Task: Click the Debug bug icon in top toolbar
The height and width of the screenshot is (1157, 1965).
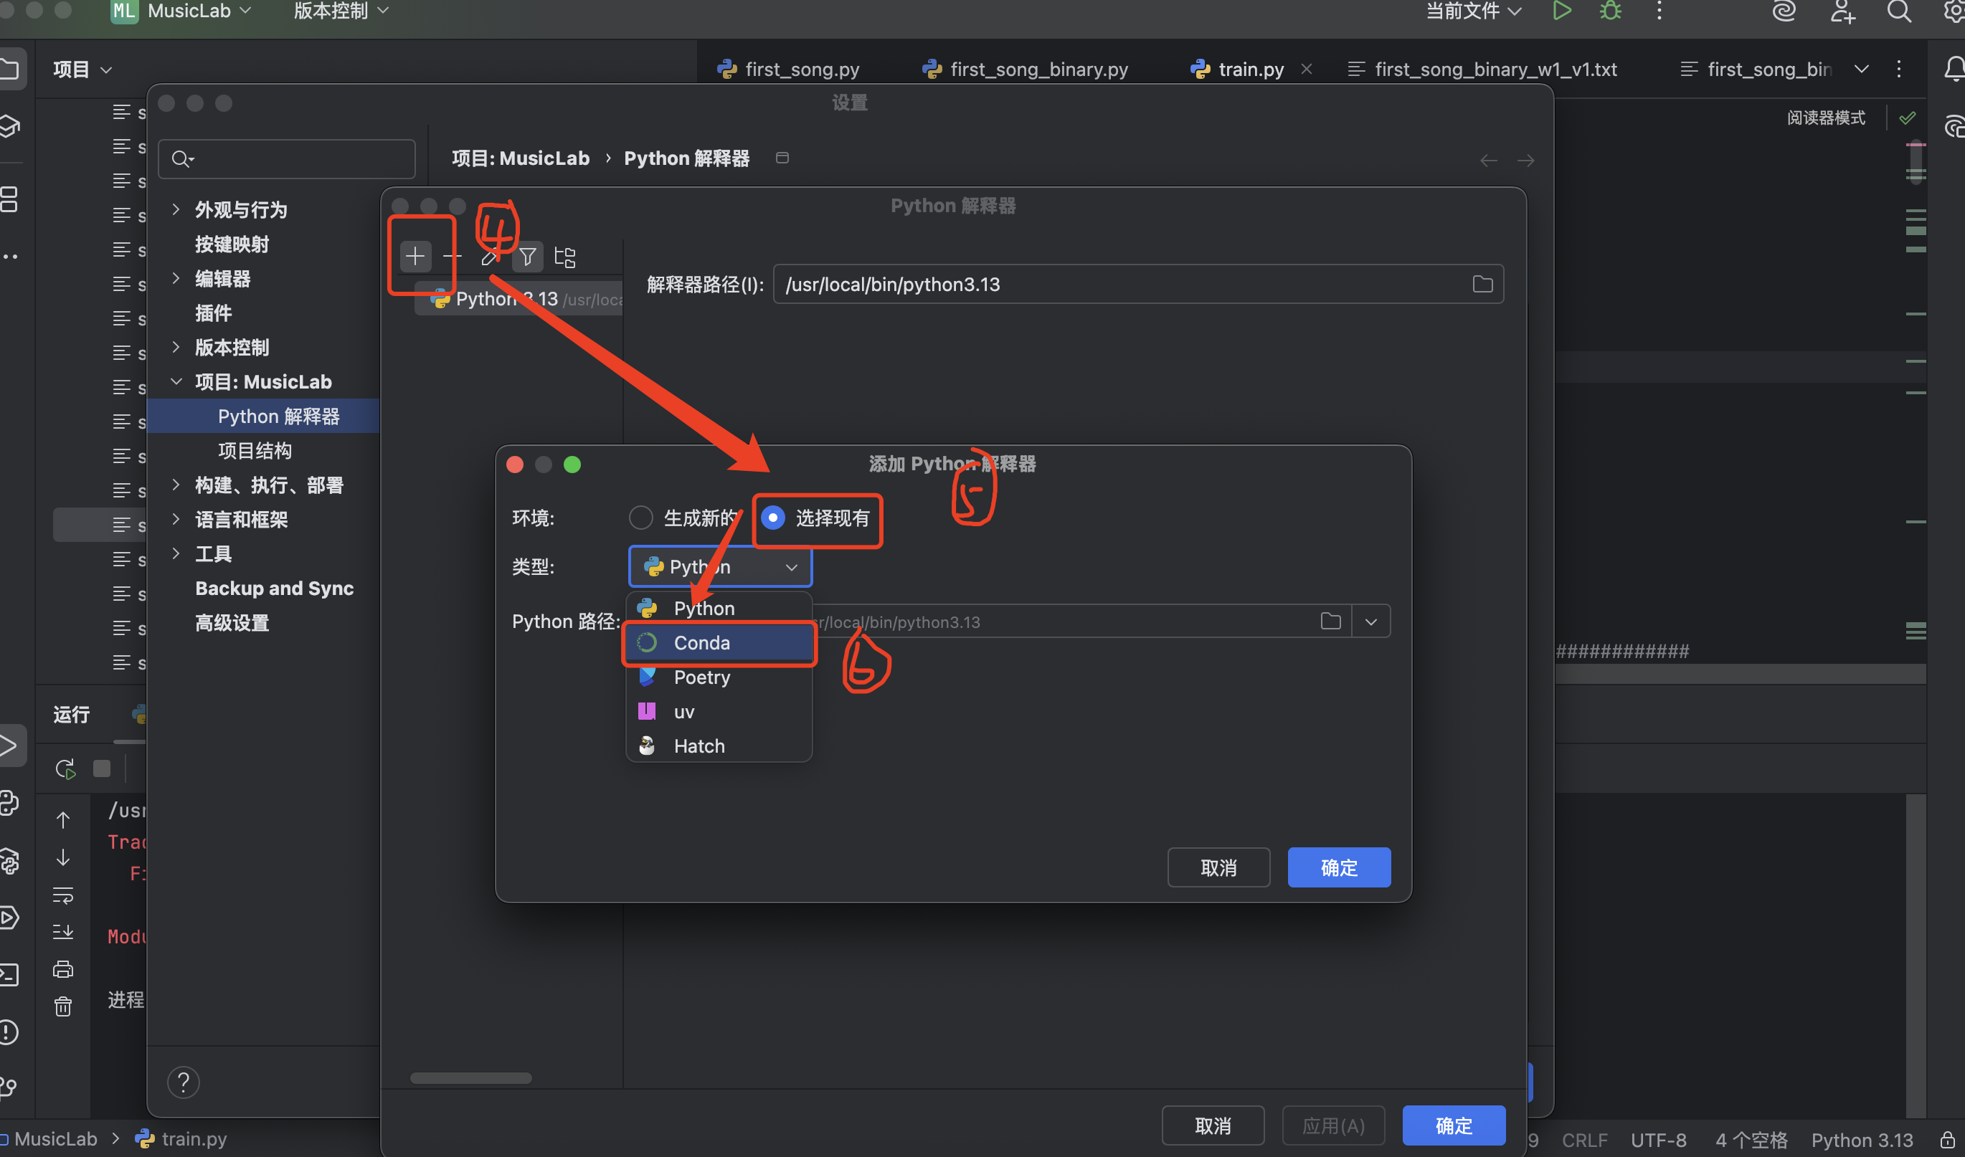Action: pos(1610,11)
